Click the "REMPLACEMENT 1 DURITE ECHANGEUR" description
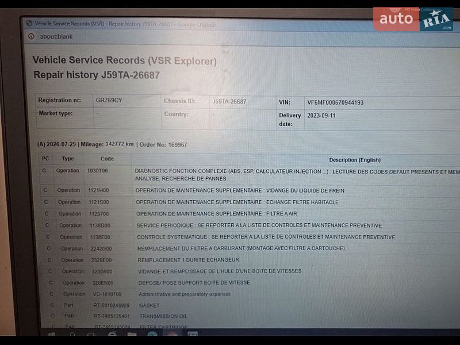460x345 pixels. (x=189, y=260)
